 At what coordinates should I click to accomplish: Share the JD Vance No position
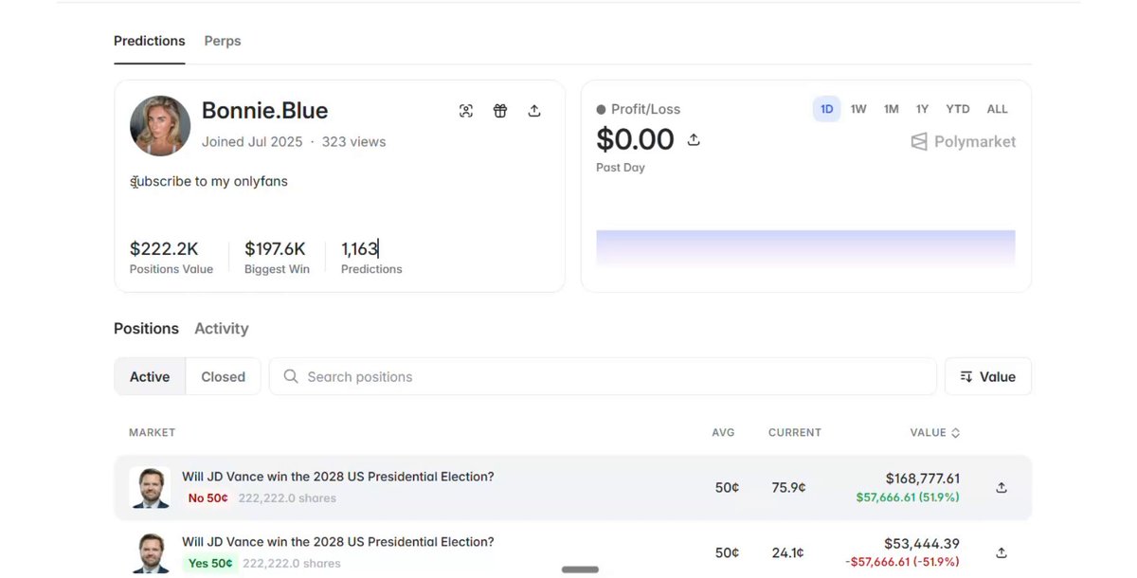click(x=1002, y=488)
